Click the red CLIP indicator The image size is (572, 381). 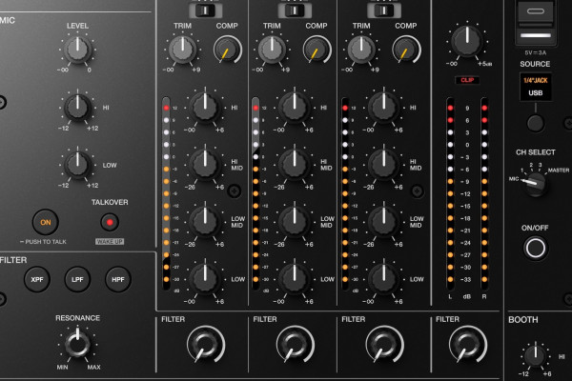coord(467,80)
